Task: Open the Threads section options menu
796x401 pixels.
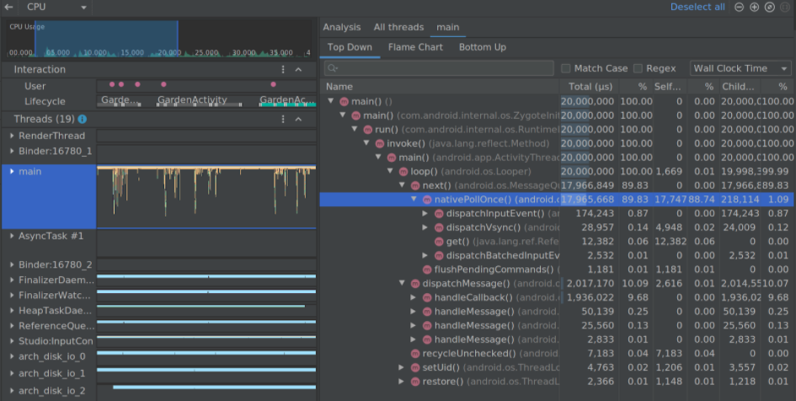Action: coord(283,119)
